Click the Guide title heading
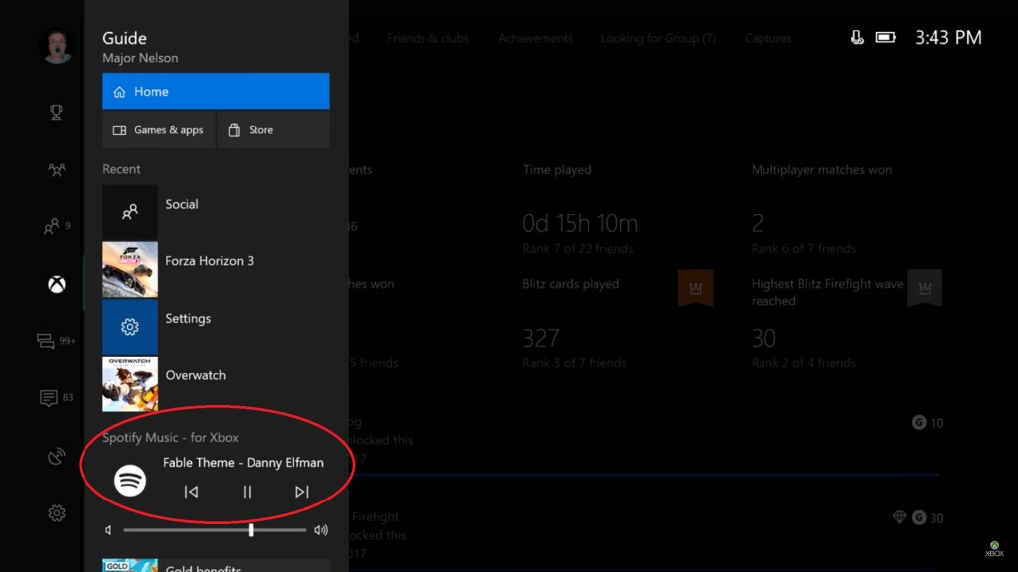 pyautogui.click(x=124, y=38)
